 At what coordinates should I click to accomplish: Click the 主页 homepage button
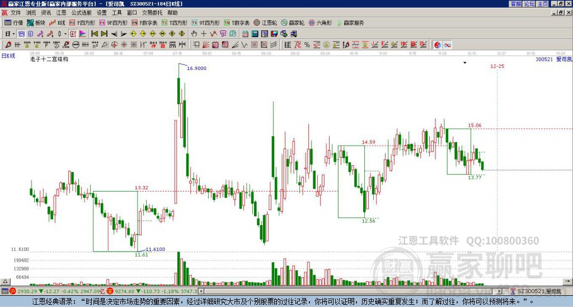[543, 4]
